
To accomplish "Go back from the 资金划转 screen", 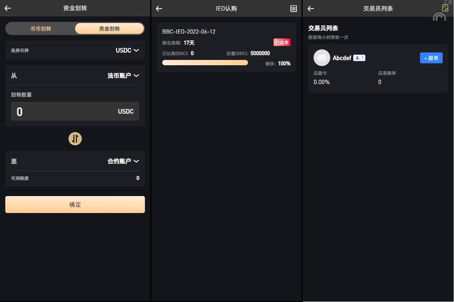I will (8, 8).
